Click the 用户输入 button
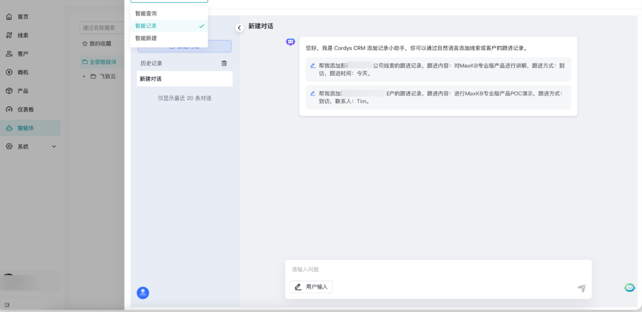 click(311, 287)
